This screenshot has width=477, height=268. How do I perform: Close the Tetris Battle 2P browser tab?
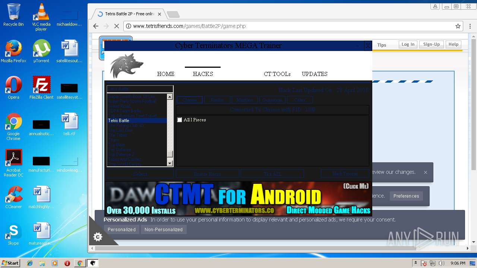pos(159,14)
